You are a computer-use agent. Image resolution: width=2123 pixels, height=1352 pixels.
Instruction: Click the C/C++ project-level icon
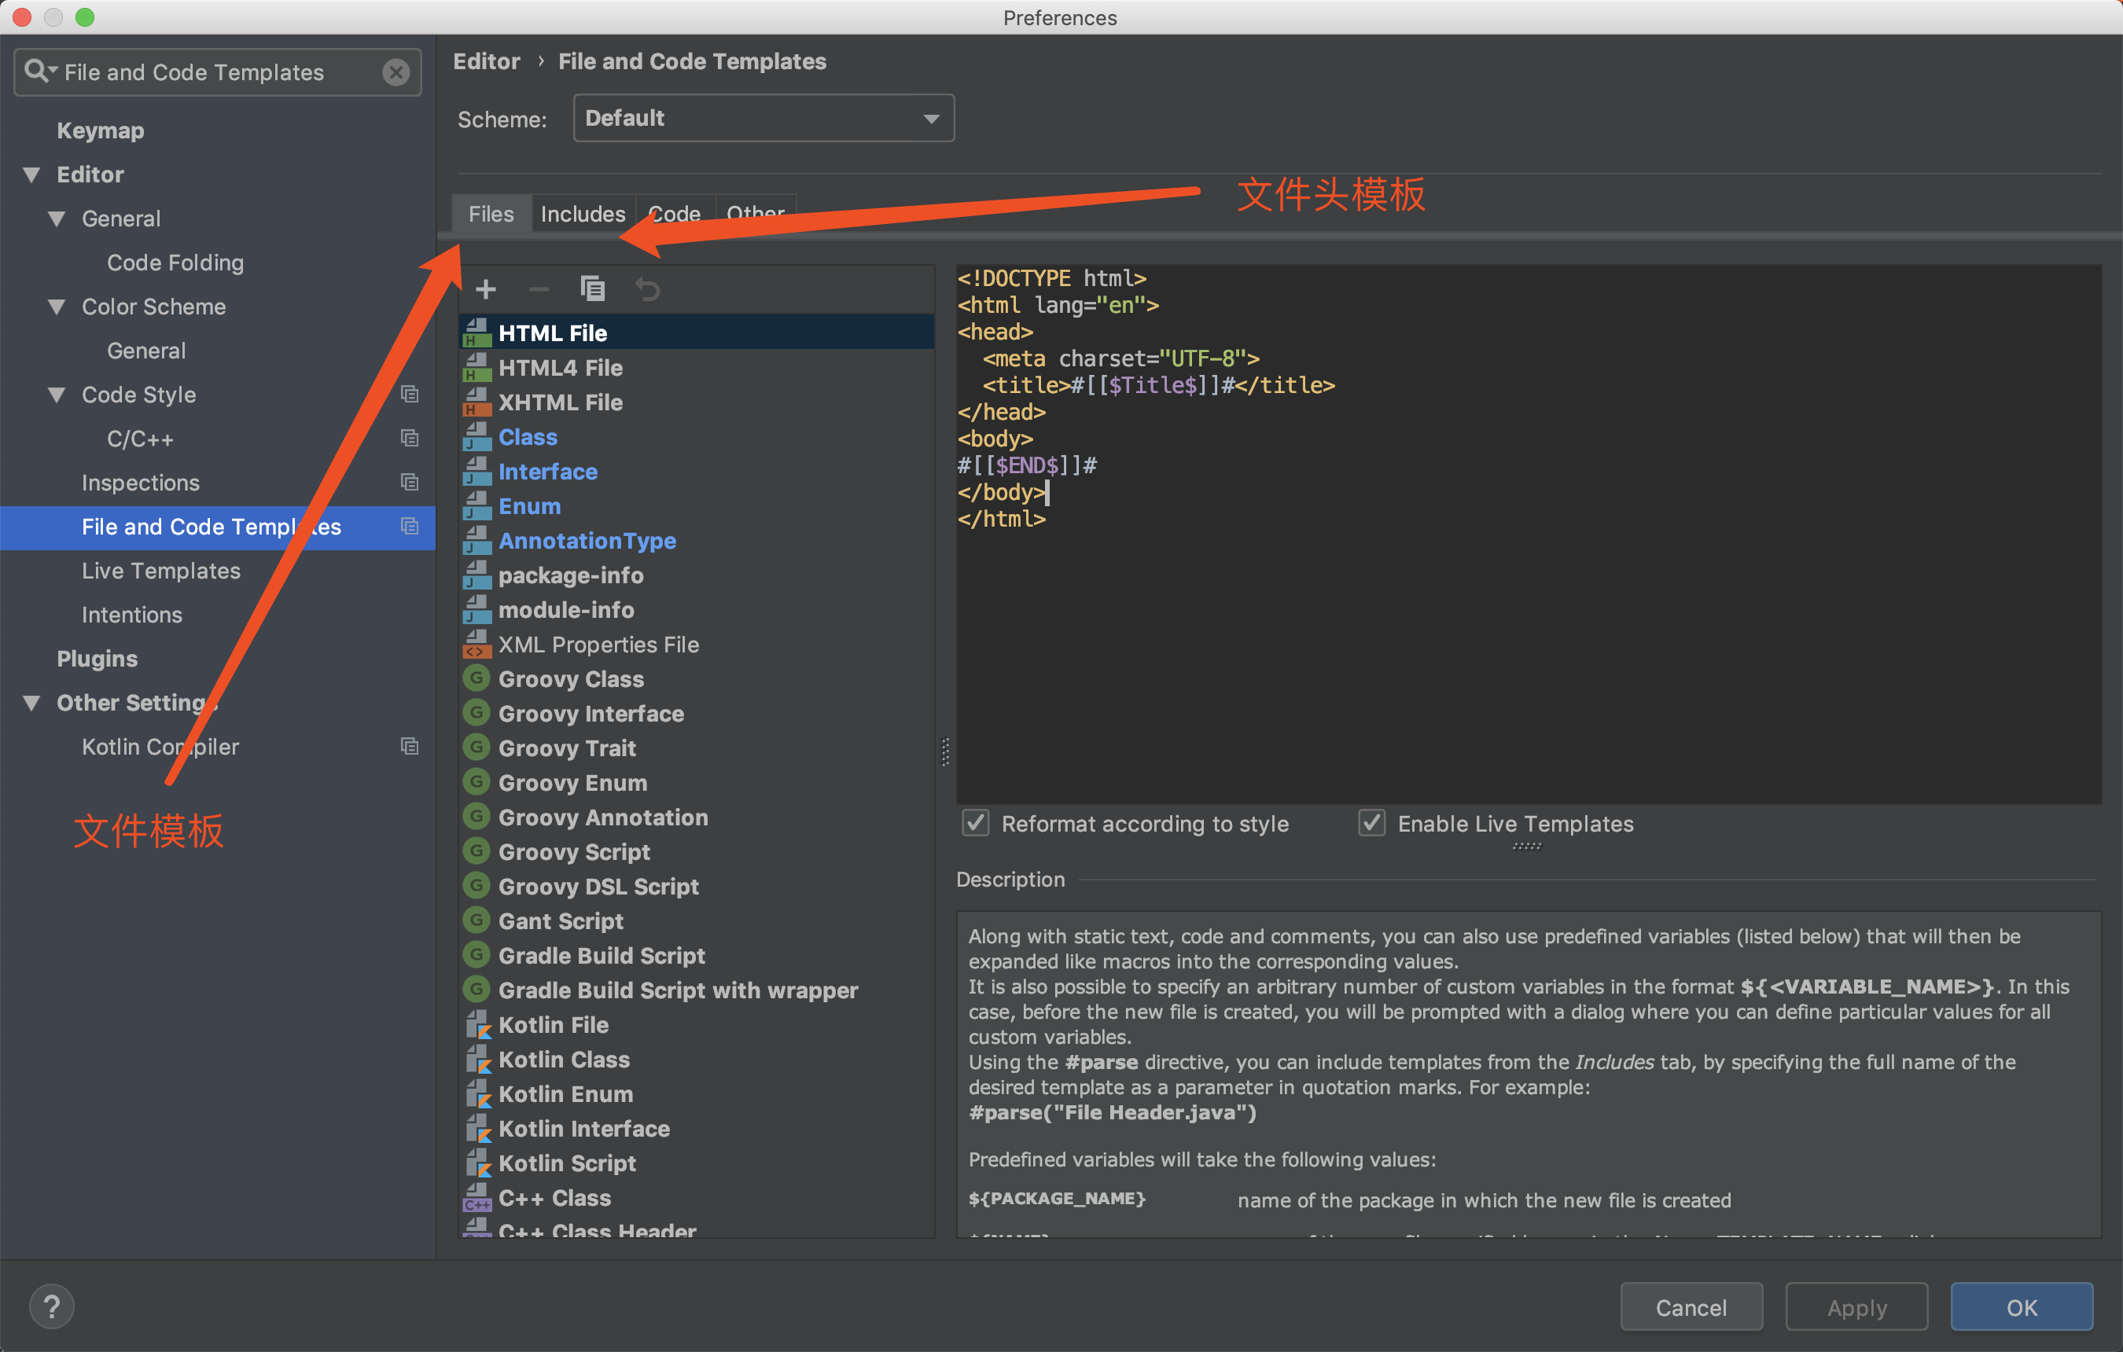[x=409, y=438]
